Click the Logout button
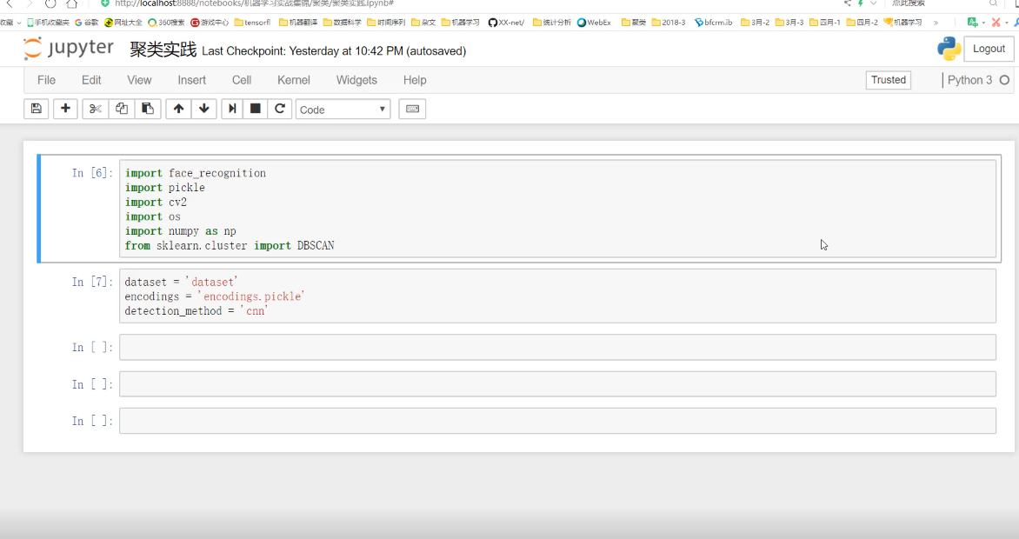The height and width of the screenshot is (539, 1019). pos(989,49)
